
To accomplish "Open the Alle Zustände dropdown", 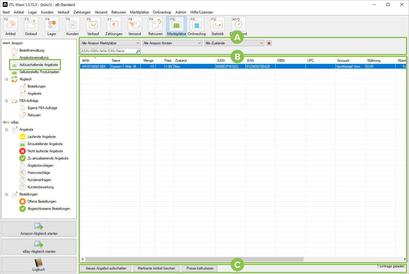I will 234,43.
